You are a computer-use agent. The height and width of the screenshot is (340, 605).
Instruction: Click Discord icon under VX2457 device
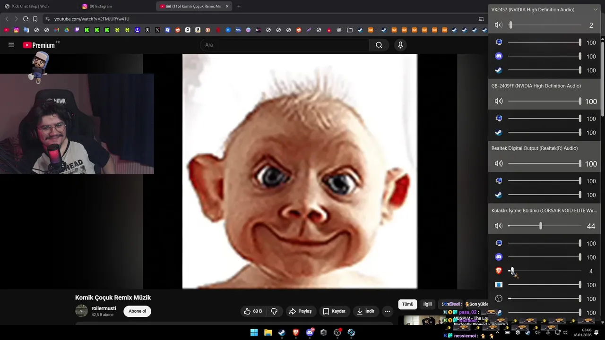click(499, 56)
